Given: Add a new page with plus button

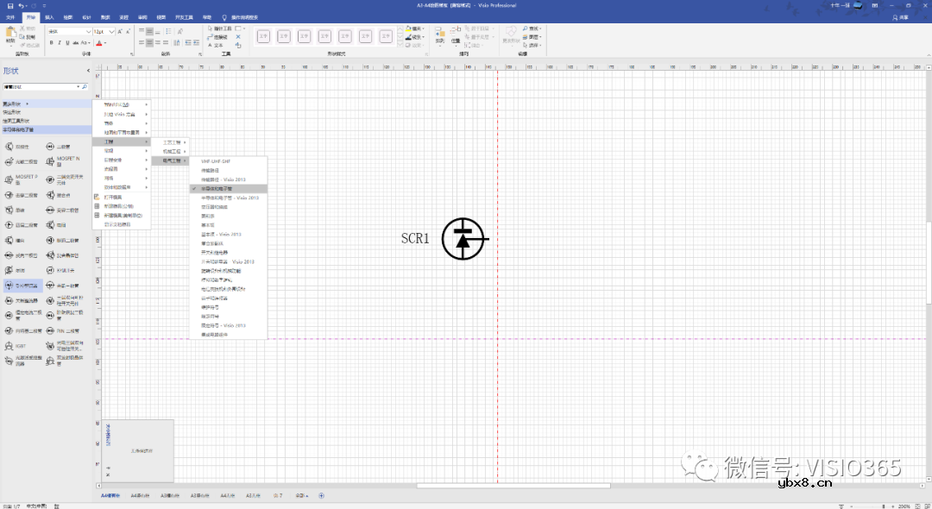Looking at the screenshot, I should point(322,496).
